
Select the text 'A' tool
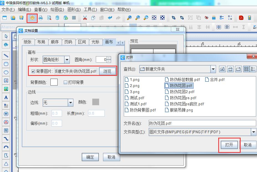pos(6,97)
